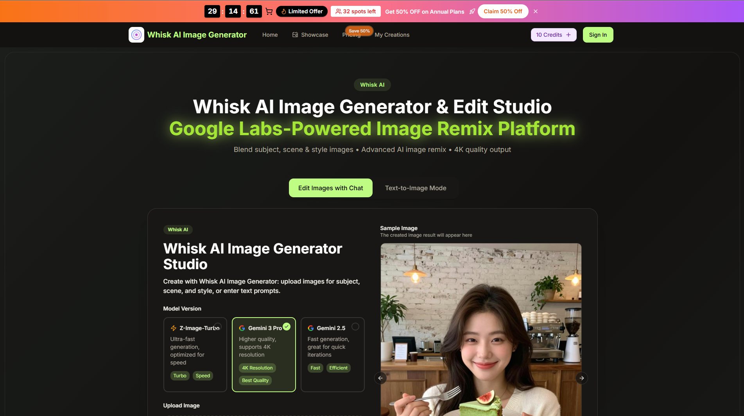Close the promotional banner
Image resolution: width=744 pixels, height=416 pixels.
coord(536,11)
